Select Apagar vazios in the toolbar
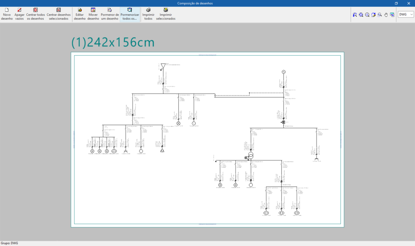 point(19,14)
